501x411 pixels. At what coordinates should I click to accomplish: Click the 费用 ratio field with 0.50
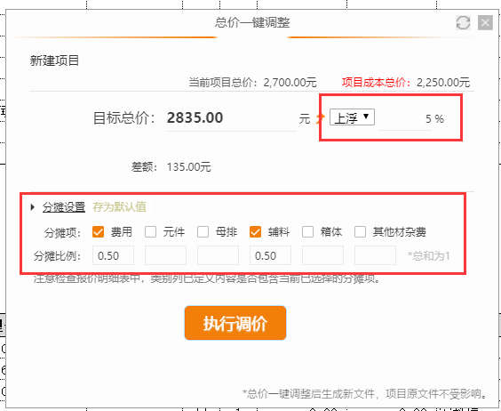(113, 255)
